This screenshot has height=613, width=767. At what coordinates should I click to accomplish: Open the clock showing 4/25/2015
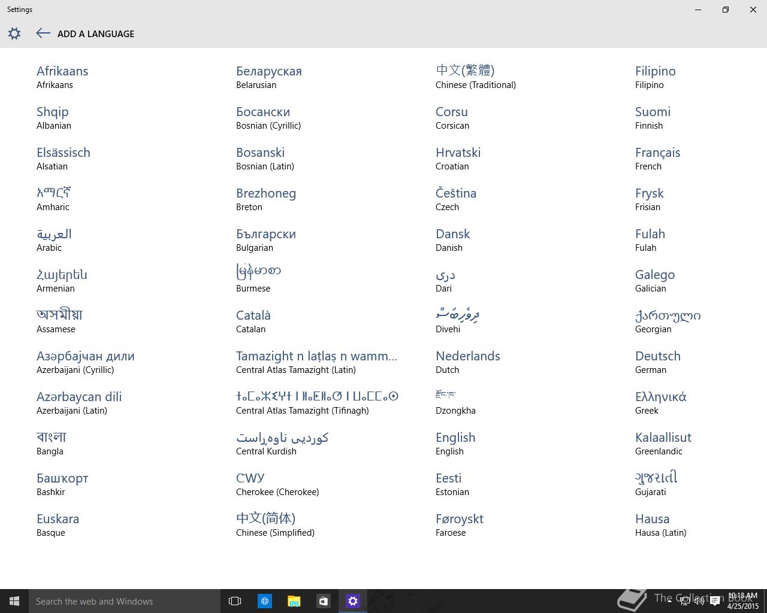(742, 601)
